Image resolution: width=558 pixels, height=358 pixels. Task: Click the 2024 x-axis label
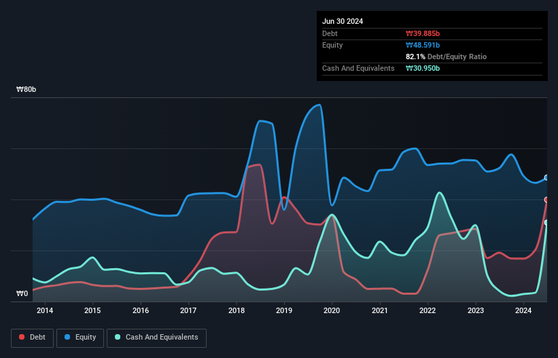pyautogui.click(x=523, y=310)
